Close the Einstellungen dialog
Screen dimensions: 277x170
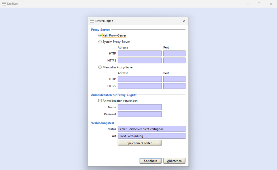pos(184,21)
